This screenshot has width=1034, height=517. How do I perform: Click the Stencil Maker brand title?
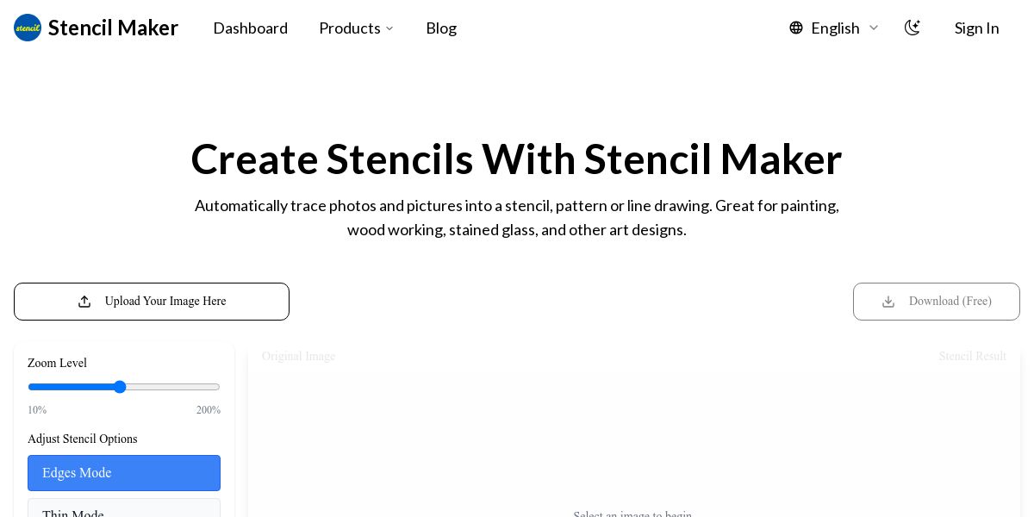pos(113,28)
